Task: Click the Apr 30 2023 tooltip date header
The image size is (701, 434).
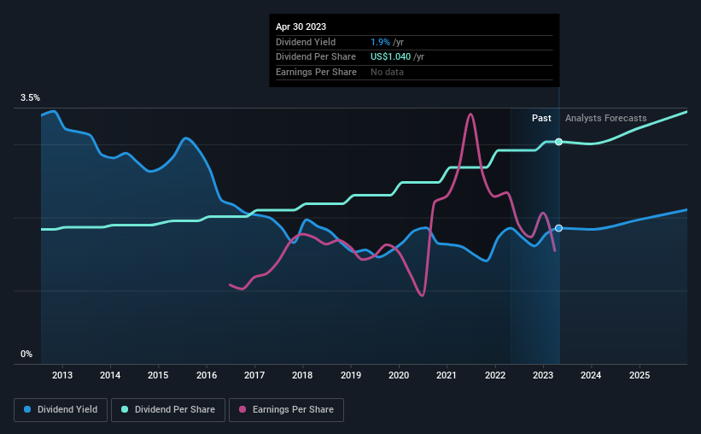Action: [x=301, y=26]
